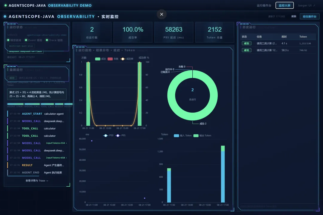The width and height of the screenshot is (323, 215).
Task: Click the 历史运行 panel title
Action: pyautogui.click(x=249, y=27)
